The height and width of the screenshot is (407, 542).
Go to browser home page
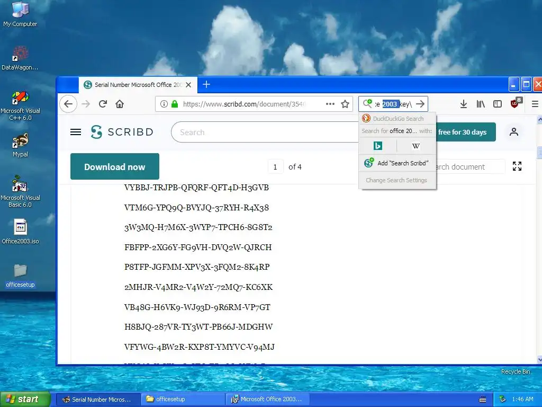pos(120,104)
